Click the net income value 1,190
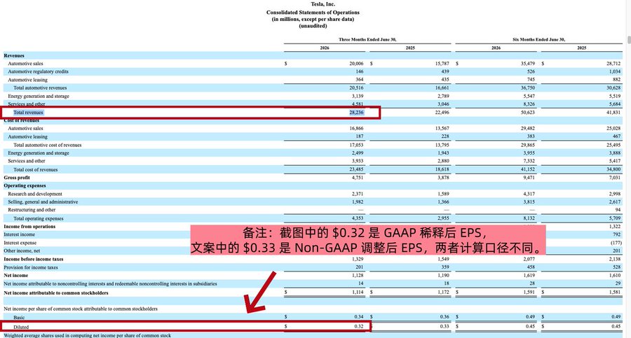Viewport: 631px width, 338px height. [x=444, y=276]
